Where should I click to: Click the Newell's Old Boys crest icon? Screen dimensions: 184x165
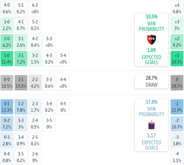pyautogui.click(x=151, y=40)
